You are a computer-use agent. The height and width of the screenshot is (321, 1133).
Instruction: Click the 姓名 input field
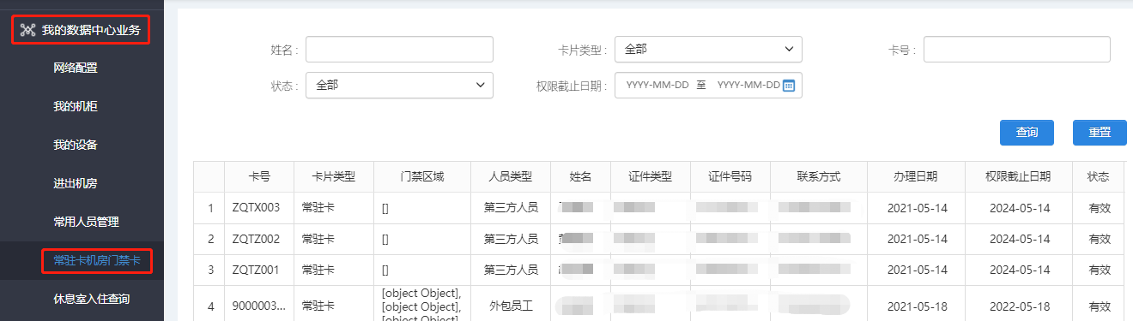(x=399, y=50)
